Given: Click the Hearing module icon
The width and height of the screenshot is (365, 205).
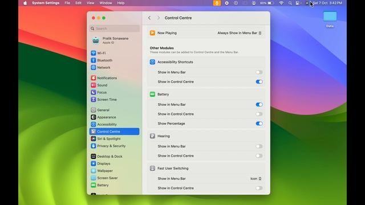Looking at the screenshot, I should pyautogui.click(x=152, y=136).
